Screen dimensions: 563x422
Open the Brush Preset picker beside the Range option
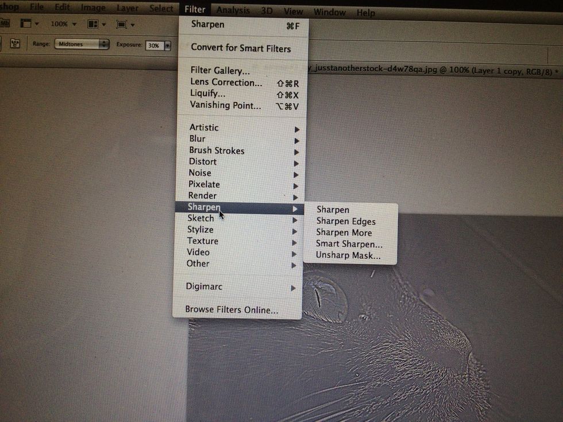pos(16,42)
